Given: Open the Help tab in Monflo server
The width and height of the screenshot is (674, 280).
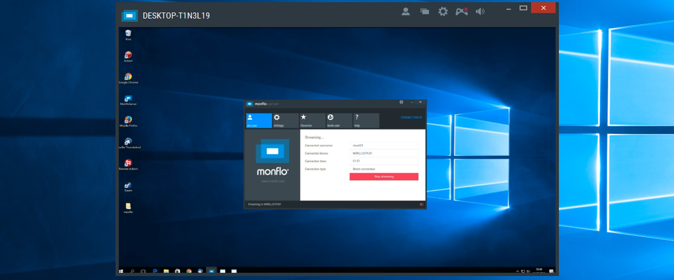Looking at the screenshot, I should [x=366, y=120].
